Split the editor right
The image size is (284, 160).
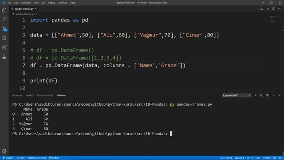(274, 9)
